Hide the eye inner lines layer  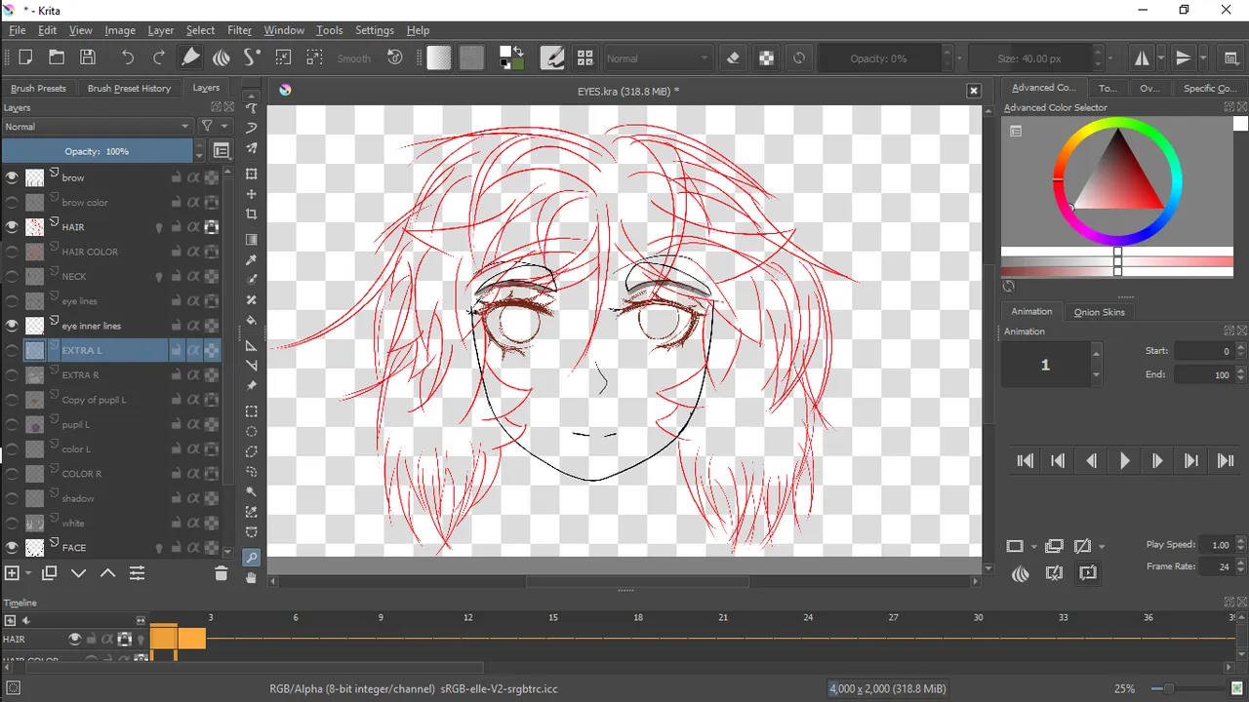[12, 326]
